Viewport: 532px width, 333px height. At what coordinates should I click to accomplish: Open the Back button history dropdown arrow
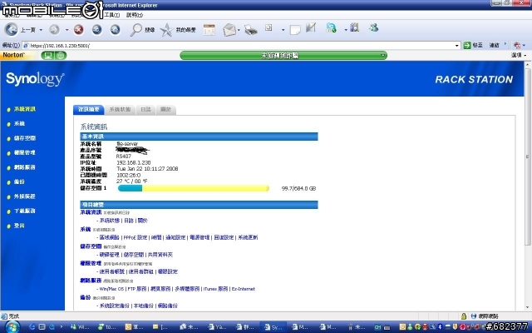click(41, 30)
